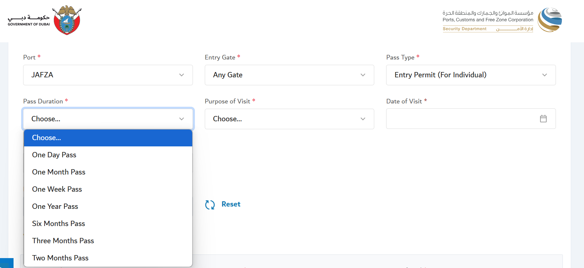The image size is (584, 268).
Task: Choose One Month Pass from list
Action: [x=59, y=172]
